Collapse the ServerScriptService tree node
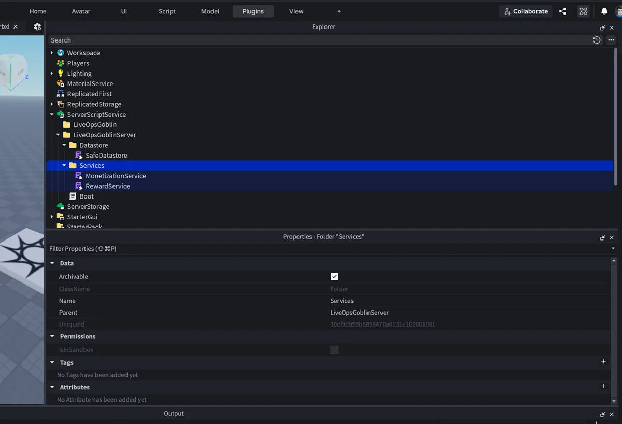Viewport: 622px width, 424px height. coord(52,114)
